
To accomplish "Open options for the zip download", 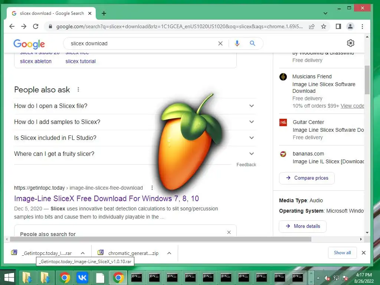I will click(x=169, y=253).
